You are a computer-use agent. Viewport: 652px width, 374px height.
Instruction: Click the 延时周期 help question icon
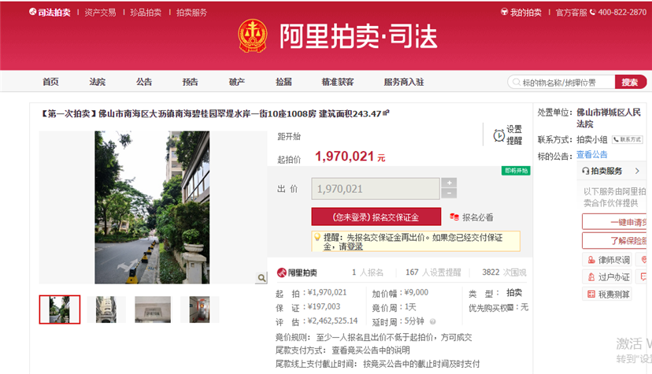pyautogui.click(x=433, y=321)
